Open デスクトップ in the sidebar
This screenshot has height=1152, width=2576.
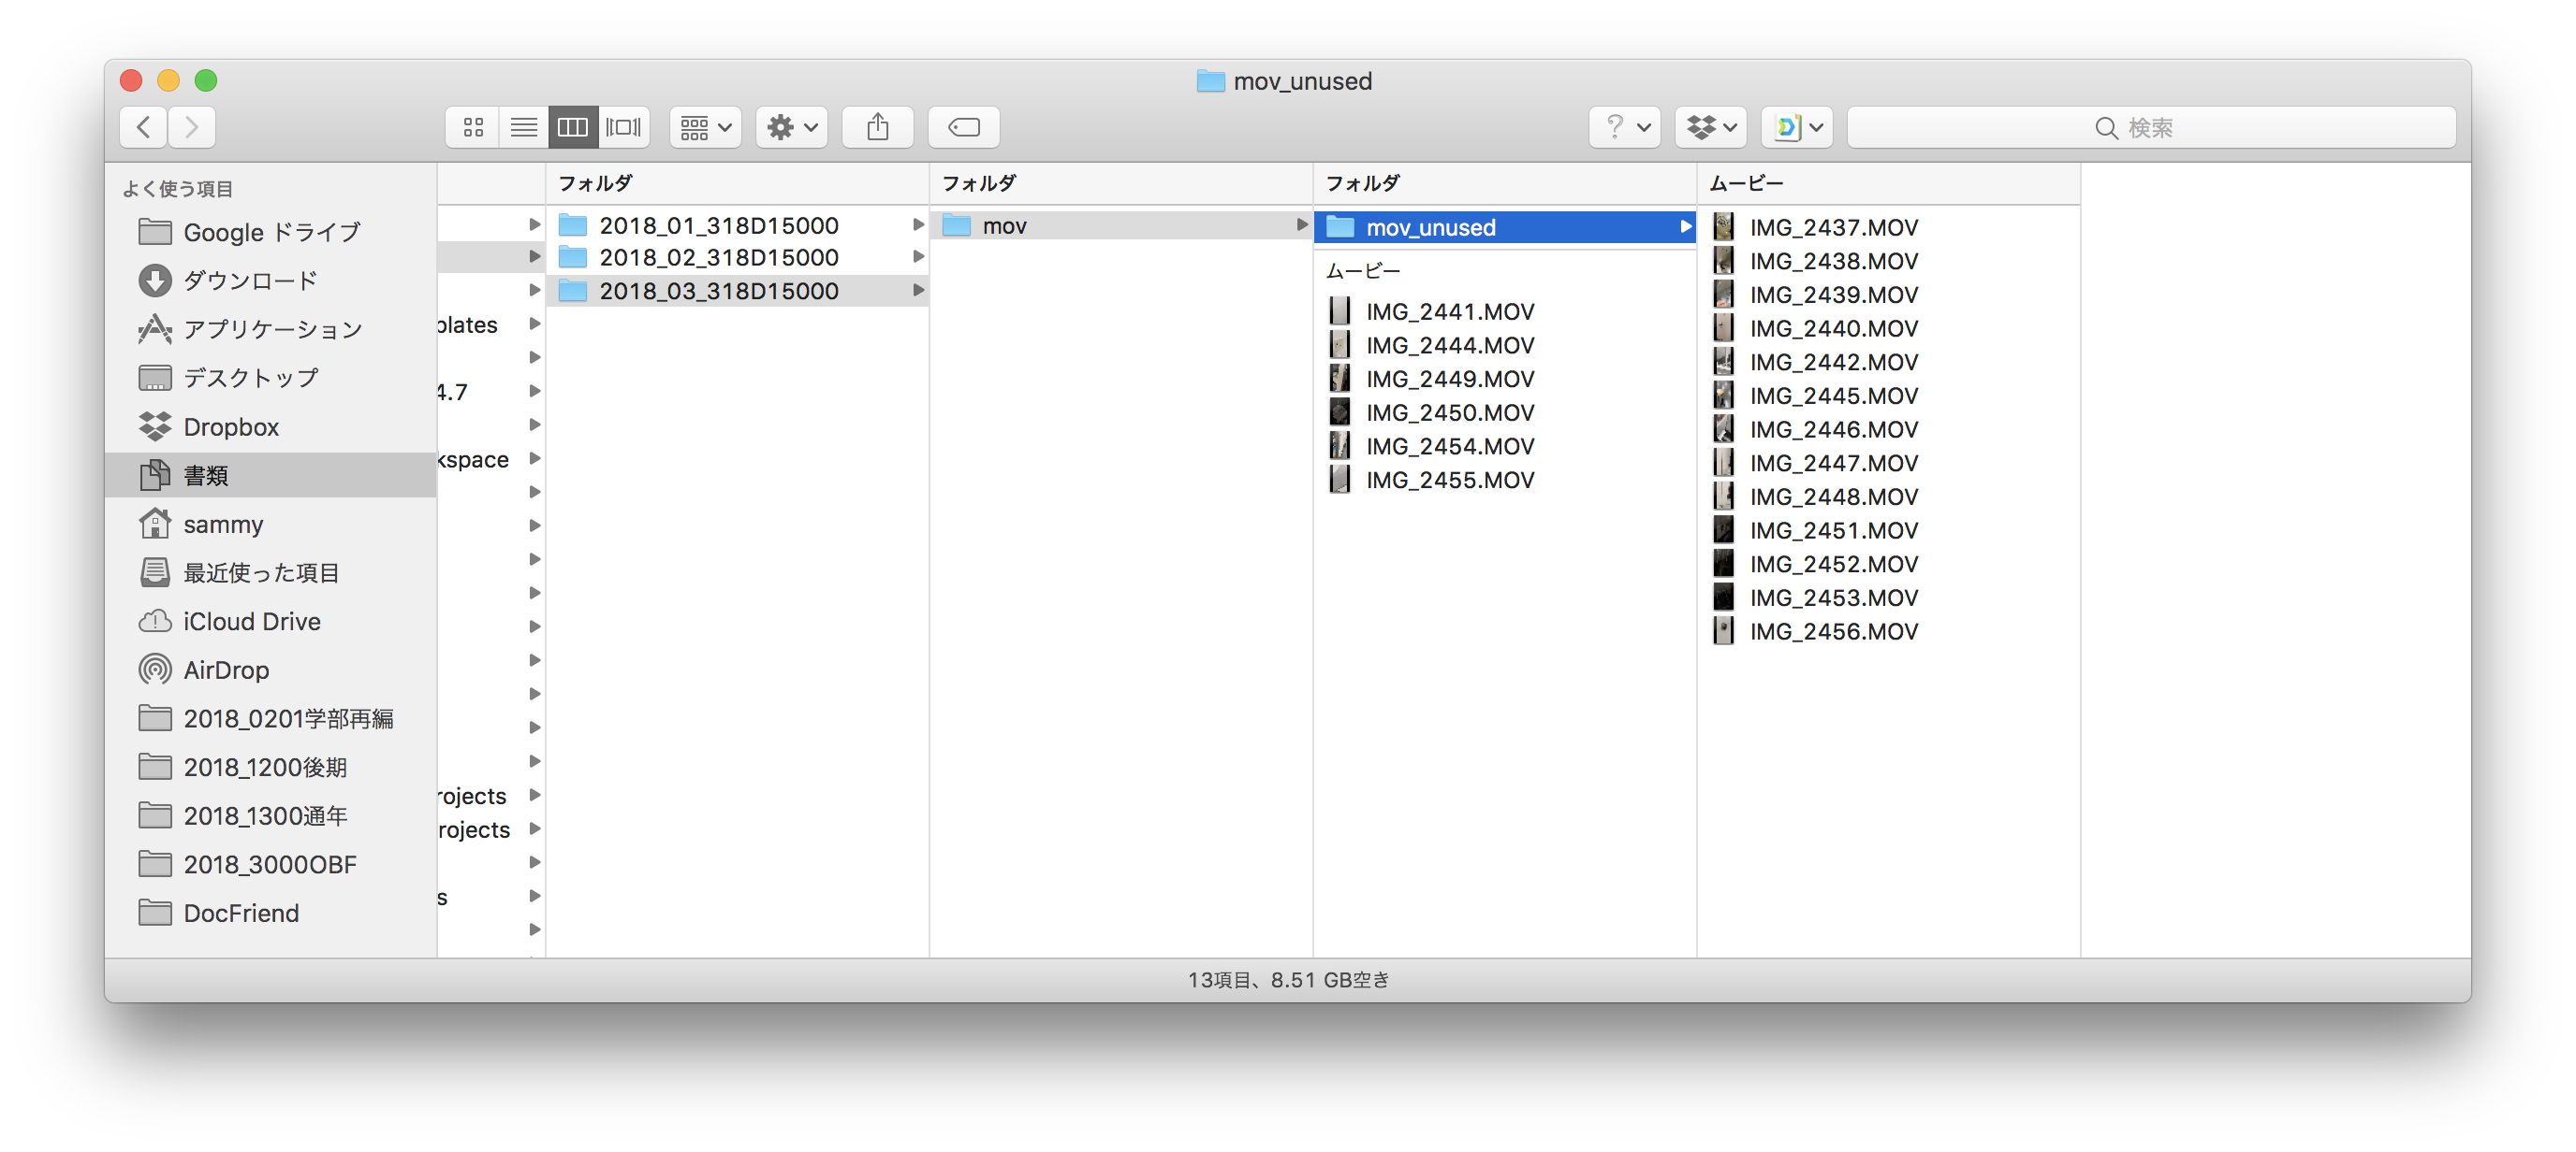click(x=271, y=378)
